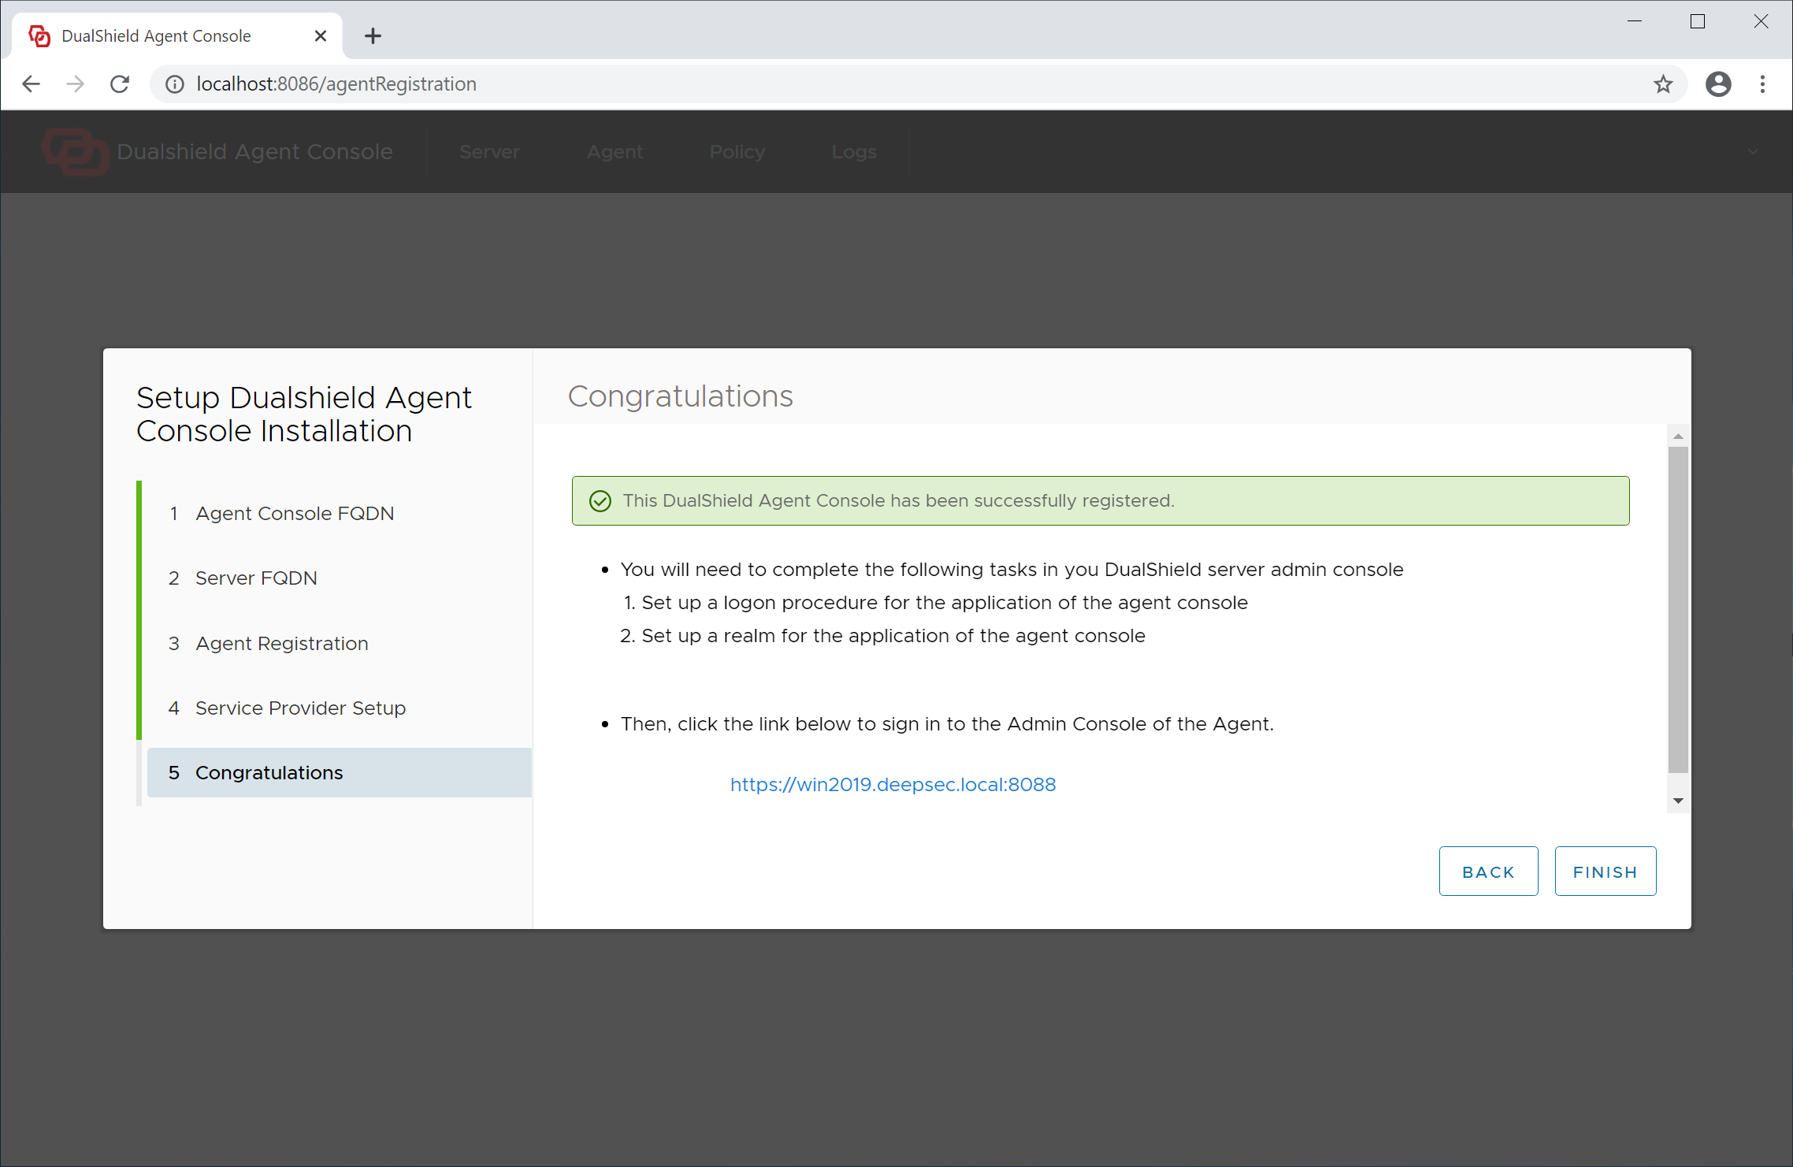Open the Server menu

[x=489, y=151]
